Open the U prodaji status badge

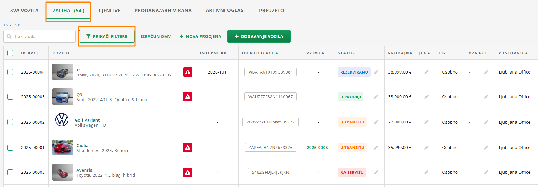pyautogui.click(x=351, y=97)
